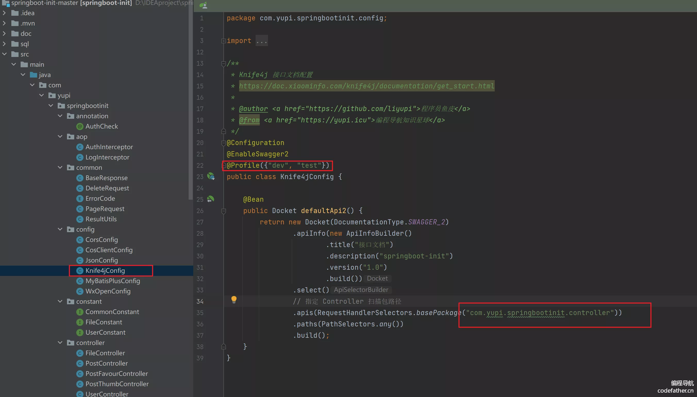Select PageRequest in the project tree
Screen dimensions: 697x397
[105, 209]
